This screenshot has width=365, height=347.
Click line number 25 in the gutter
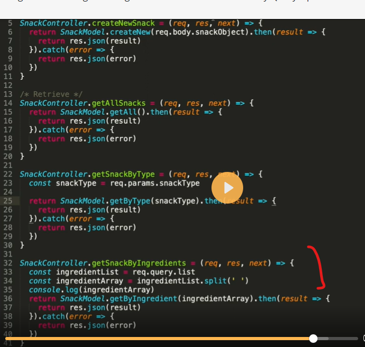coord(7,201)
